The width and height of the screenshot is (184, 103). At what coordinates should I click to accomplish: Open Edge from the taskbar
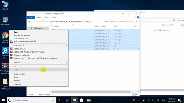tap(67, 100)
